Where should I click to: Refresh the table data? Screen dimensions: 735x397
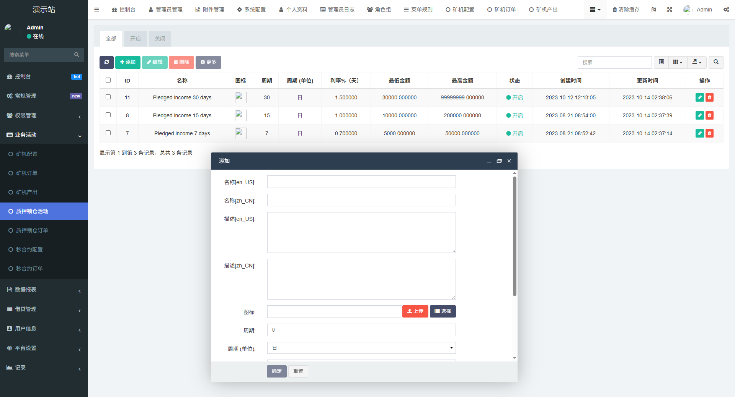click(x=106, y=62)
